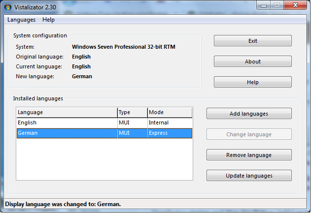This screenshot has width=311, height=213.
Task: Click the About button
Action: pyautogui.click(x=253, y=61)
